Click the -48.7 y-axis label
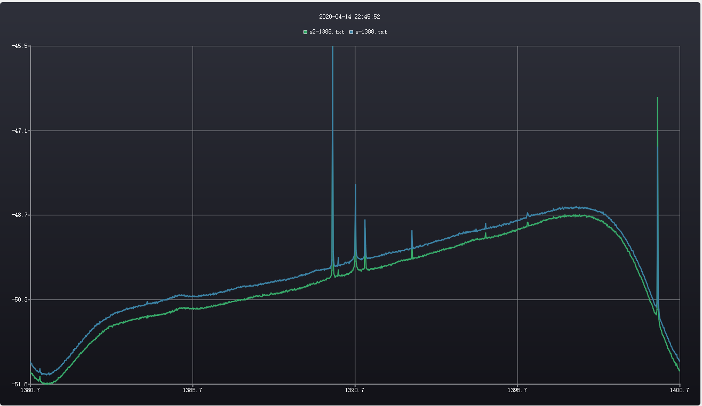Screen dimensions: 702x406 pyautogui.click(x=20, y=215)
